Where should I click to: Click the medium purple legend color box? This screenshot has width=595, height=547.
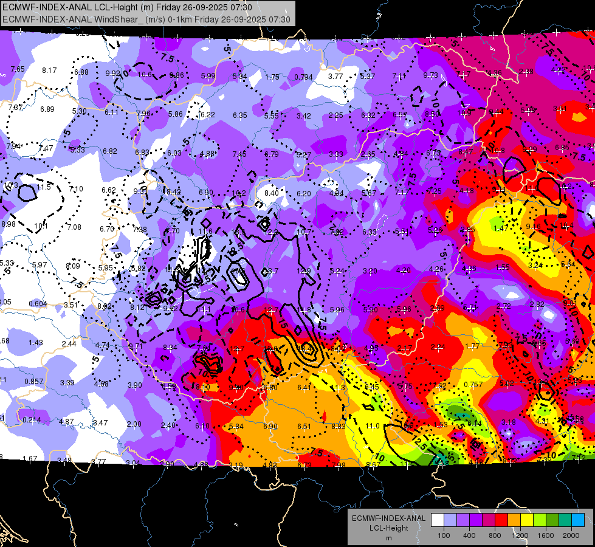pos(463,520)
